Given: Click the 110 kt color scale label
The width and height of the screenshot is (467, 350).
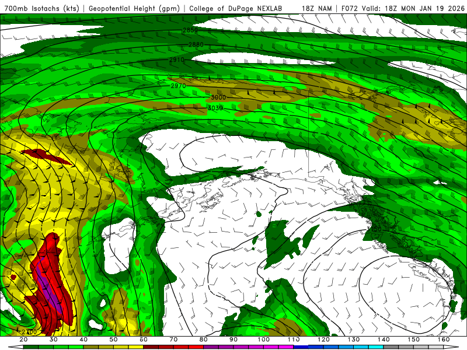Looking at the screenshot, I should [x=294, y=339].
